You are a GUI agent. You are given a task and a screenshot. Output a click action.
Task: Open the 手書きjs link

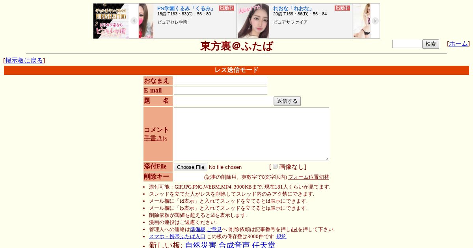[x=155, y=138]
